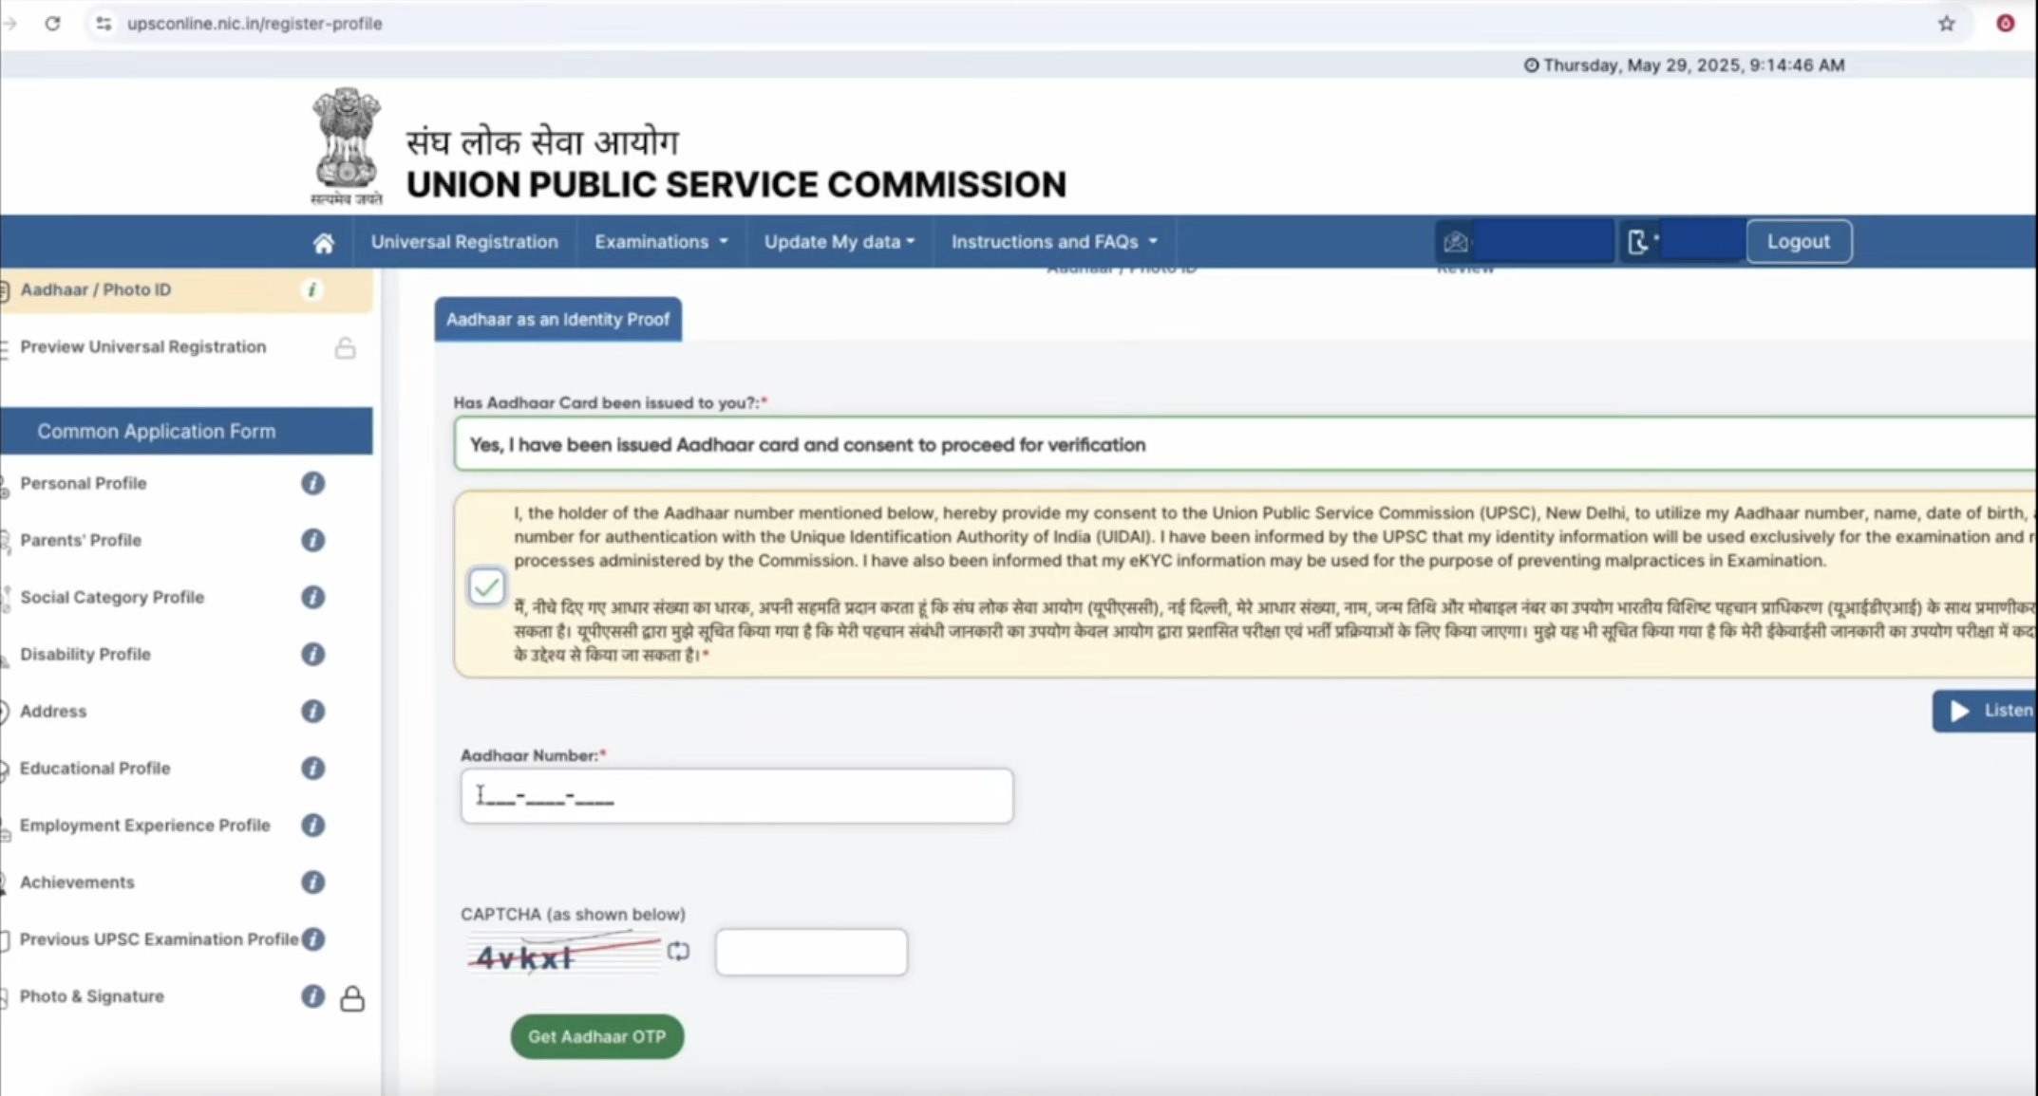The height and width of the screenshot is (1096, 2038).
Task: Uncheck the Aadhaar consent checkbox
Action: pos(486,586)
